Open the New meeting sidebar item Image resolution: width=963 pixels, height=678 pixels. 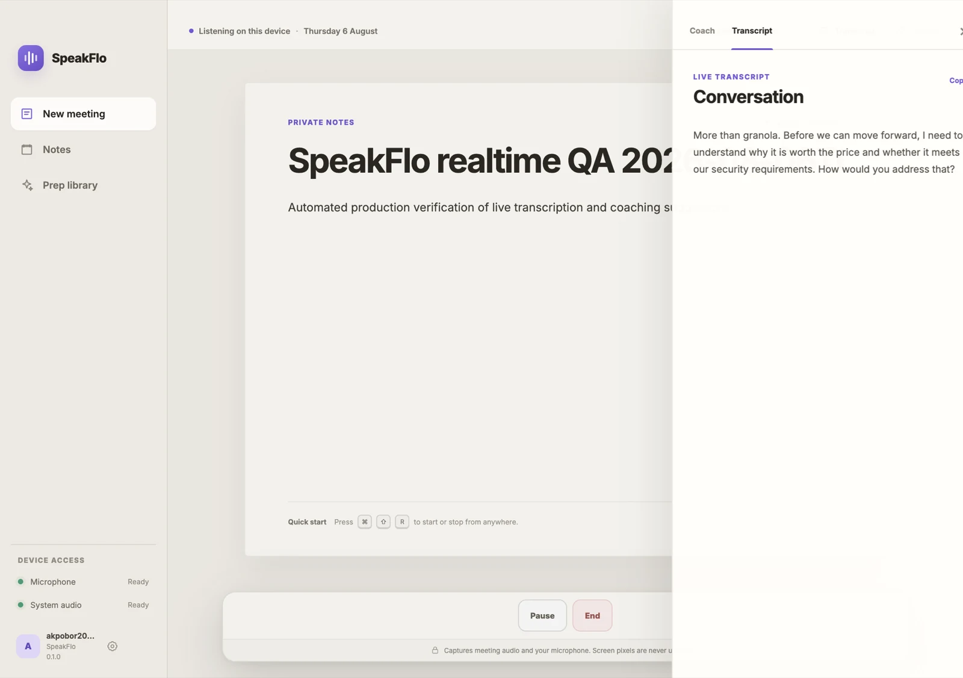click(83, 114)
